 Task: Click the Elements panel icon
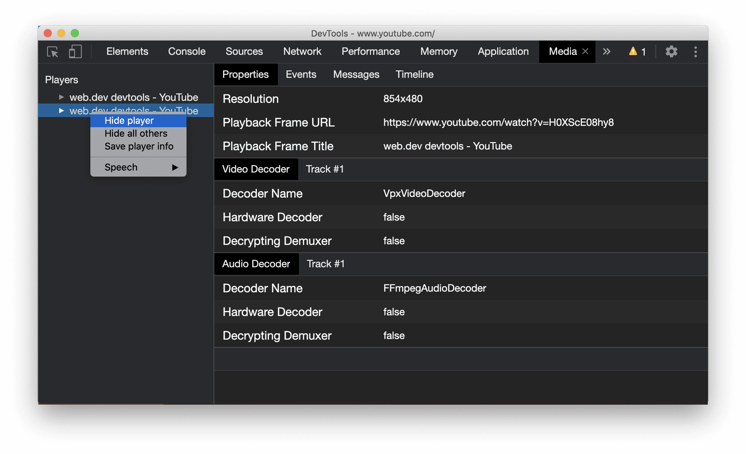pyautogui.click(x=126, y=52)
